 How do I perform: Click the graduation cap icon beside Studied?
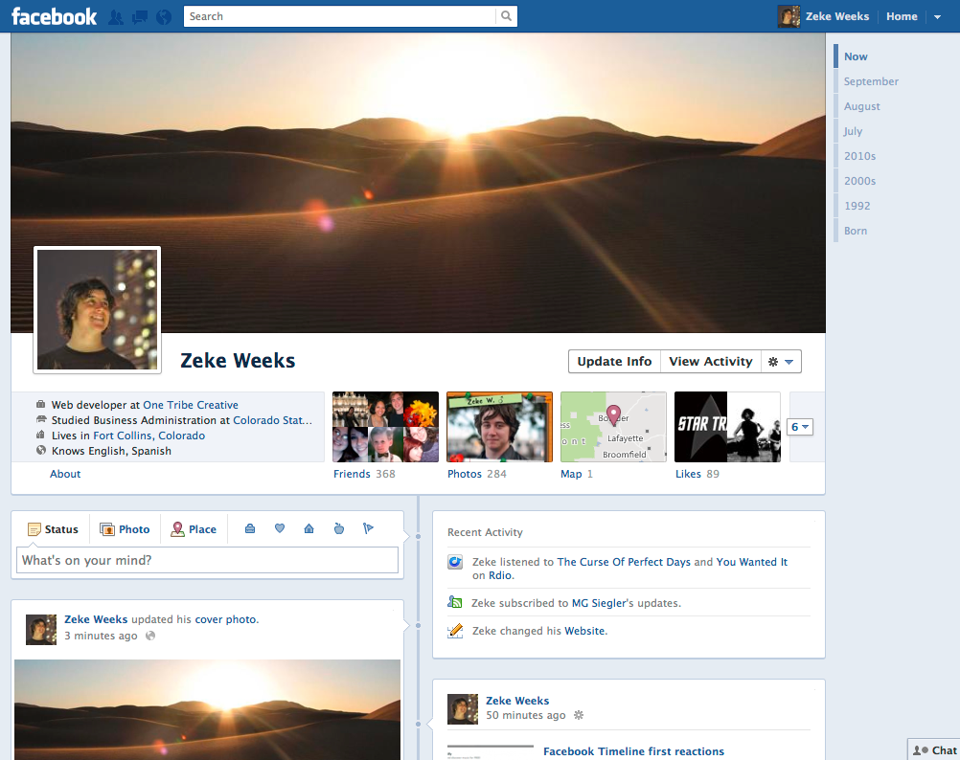[41, 419]
